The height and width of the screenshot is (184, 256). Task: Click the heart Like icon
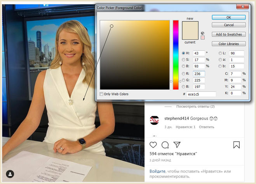click(x=153, y=145)
